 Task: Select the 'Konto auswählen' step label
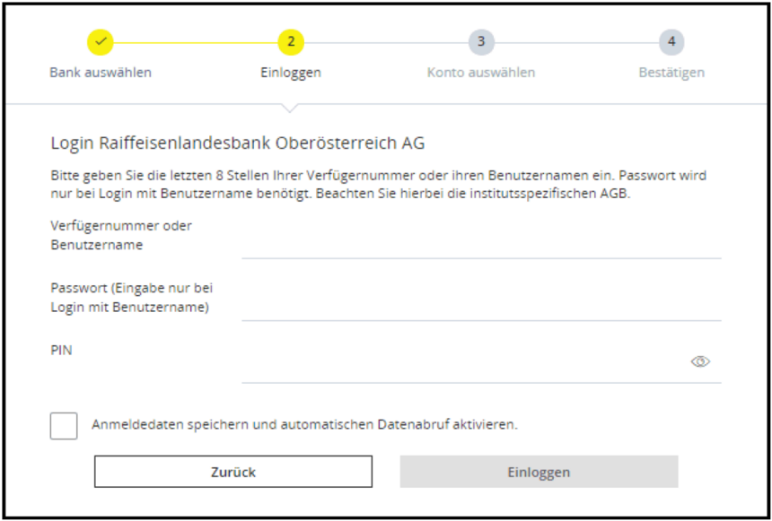[x=481, y=73]
